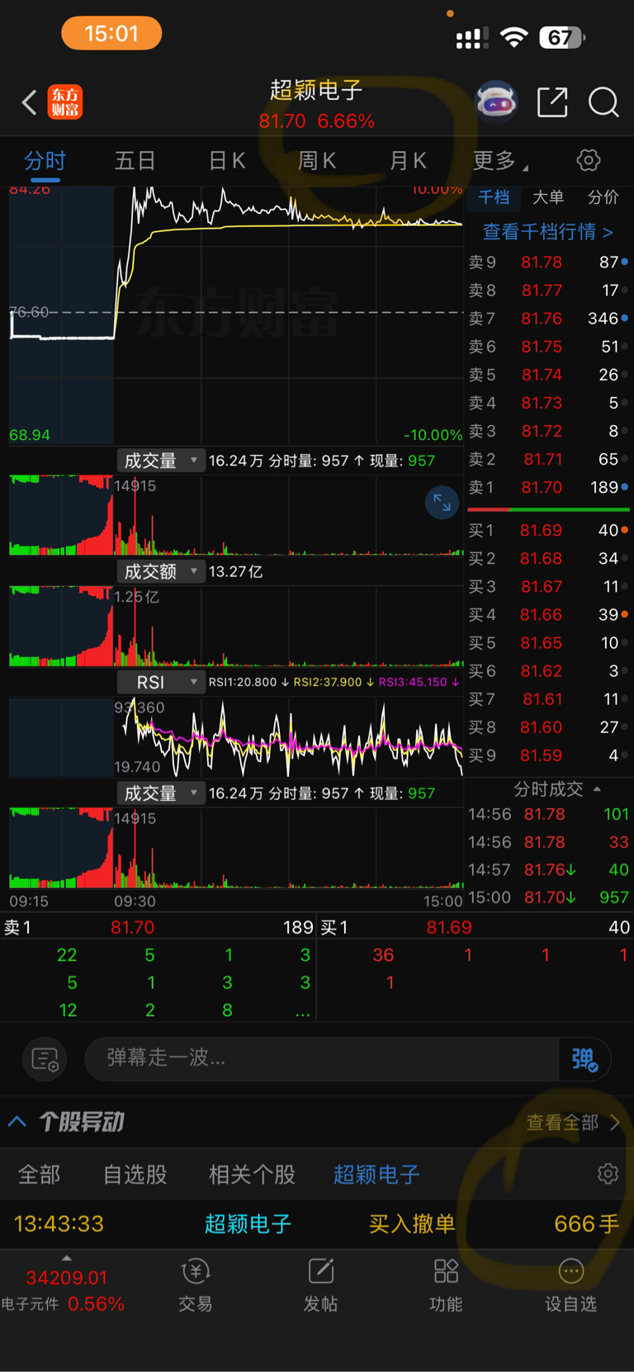The width and height of the screenshot is (634, 1372).
Task: Select the 自选股 filter tab
Action: click(135, 1175)
